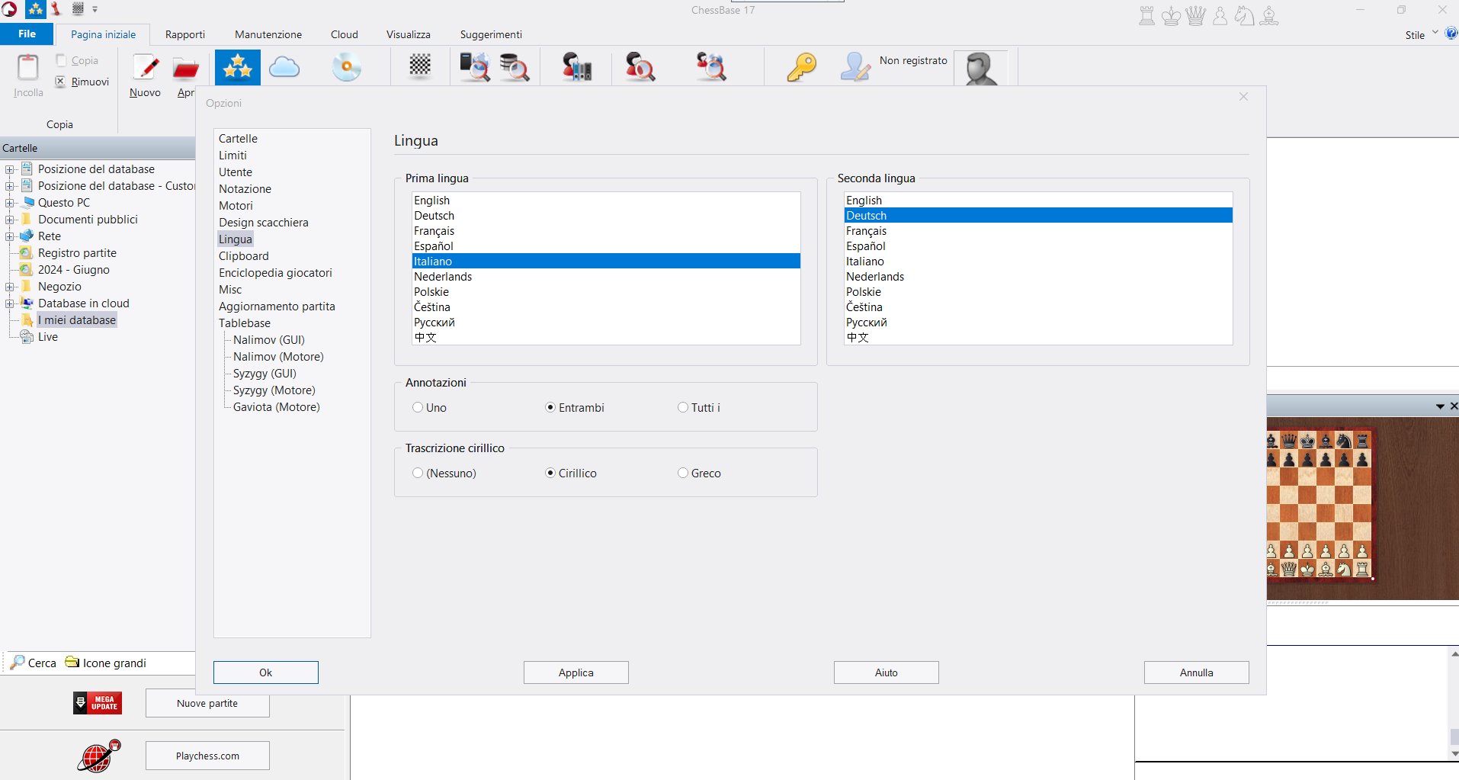Open the quick access toolbar dropdown arrow
This screenshot has height=780, width=1459.
[x=95, y=9]
